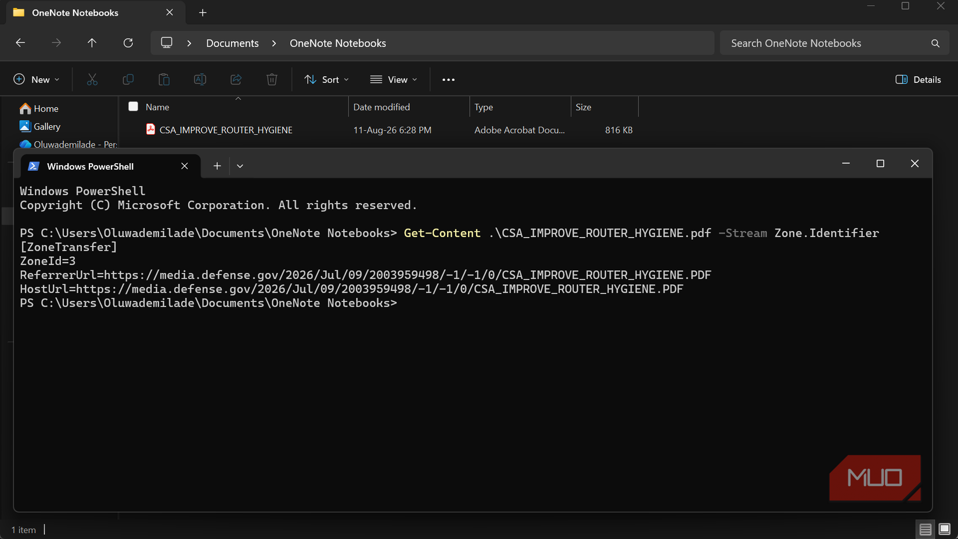Select the CSA_IMPROVE_ROUTER_HYGIENE file name

[226, 130]
